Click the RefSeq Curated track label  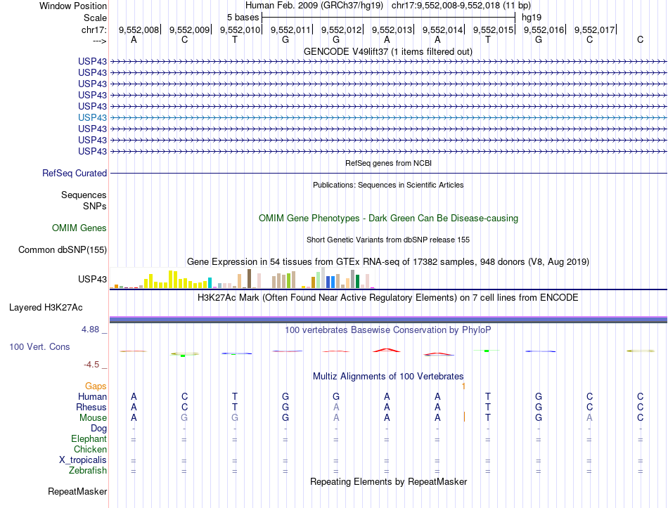coord(75,174)
